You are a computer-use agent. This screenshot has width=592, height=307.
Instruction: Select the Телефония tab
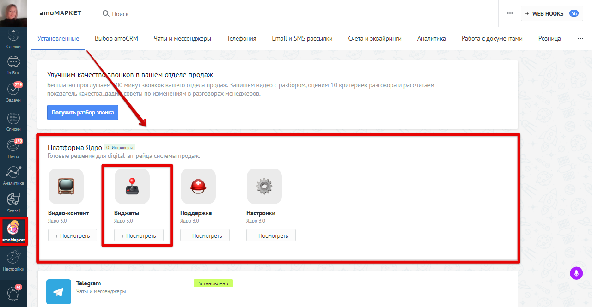click(241, 38)
